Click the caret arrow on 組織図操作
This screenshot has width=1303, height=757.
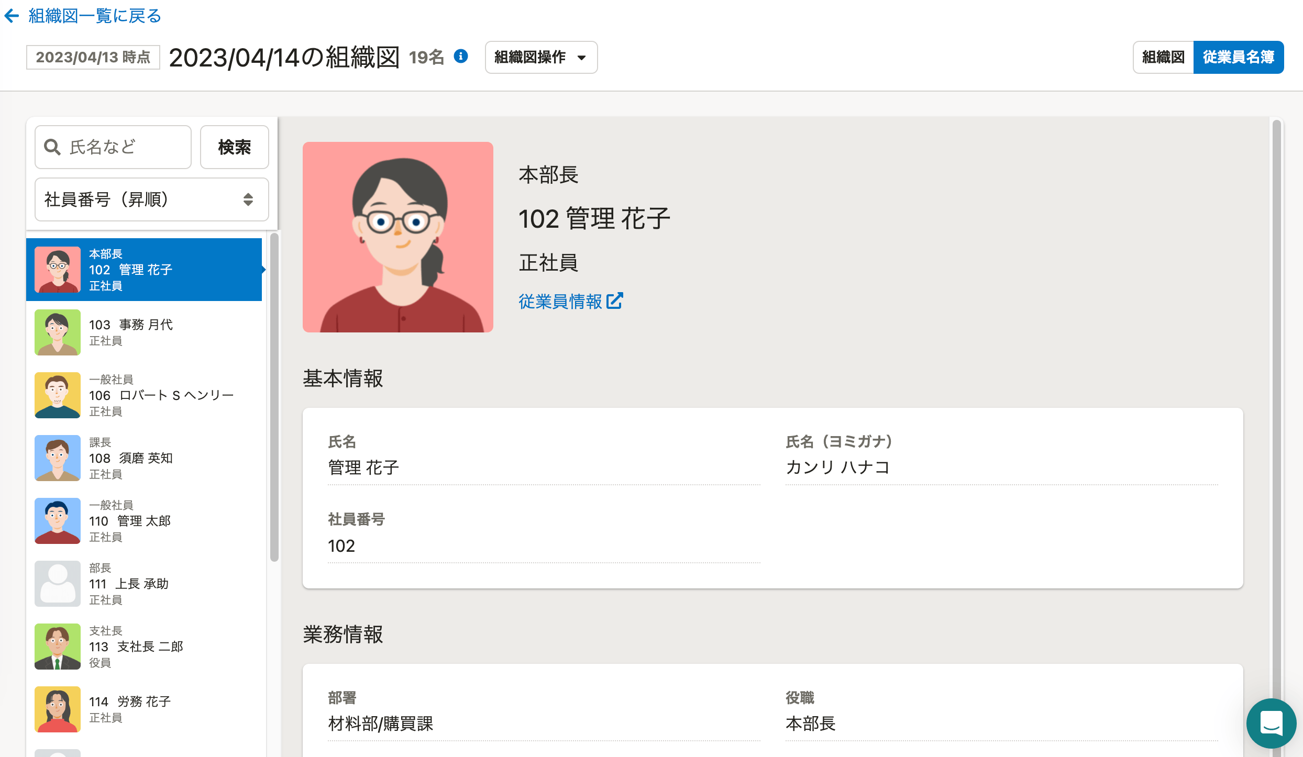click(x=581, y=58)
